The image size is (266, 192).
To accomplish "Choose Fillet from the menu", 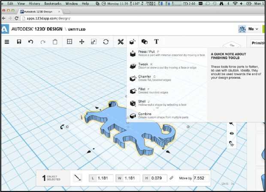I will tap(167, 91).
